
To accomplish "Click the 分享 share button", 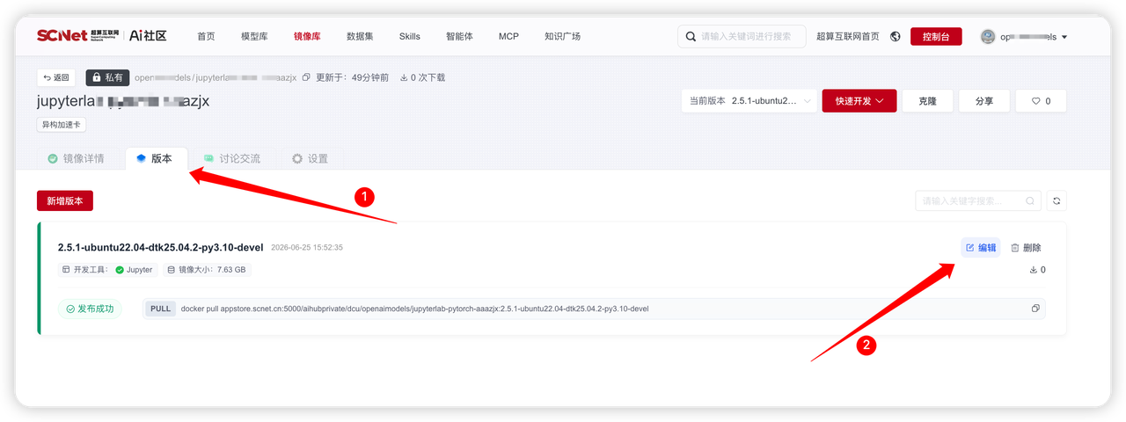I will (984, 101).
